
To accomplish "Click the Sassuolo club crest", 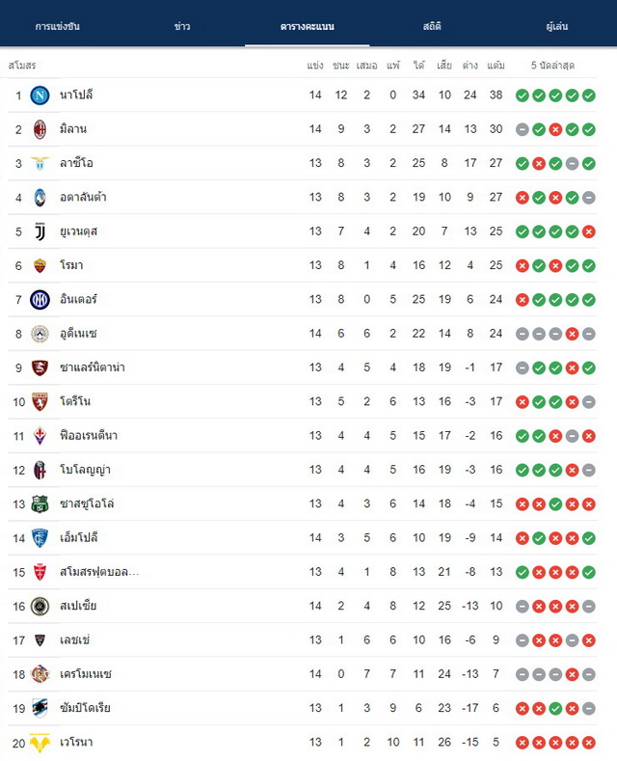I will [40, 504].
